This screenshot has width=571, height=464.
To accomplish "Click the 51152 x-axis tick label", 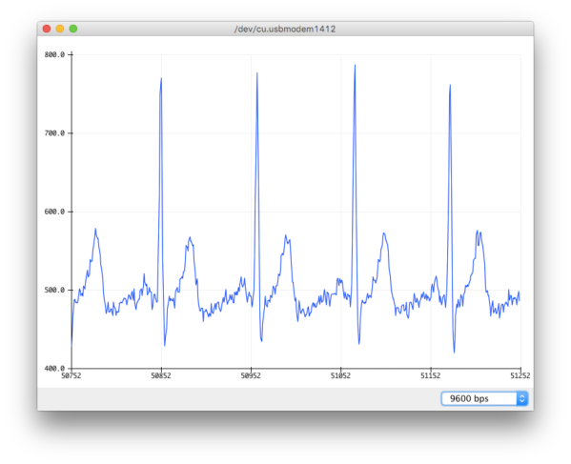I will (x=431, y=375).
